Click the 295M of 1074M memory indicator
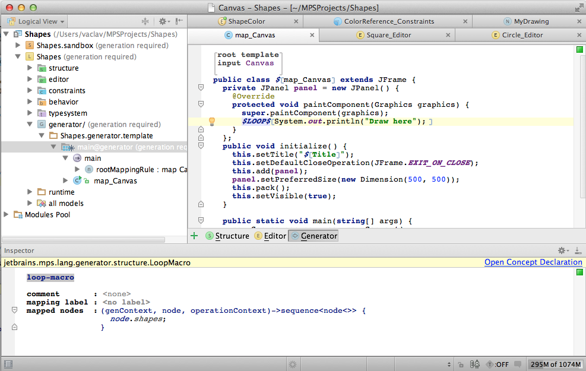586x371 pixels. click(555, 364)
